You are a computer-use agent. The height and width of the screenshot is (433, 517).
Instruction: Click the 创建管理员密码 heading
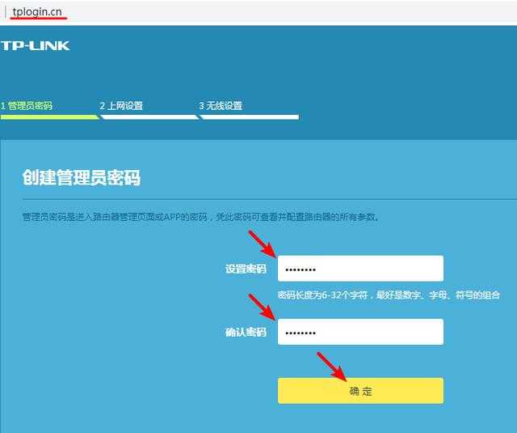tap(81, 178)
